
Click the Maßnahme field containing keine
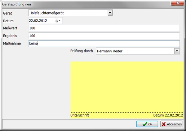(x=104, y=43)
